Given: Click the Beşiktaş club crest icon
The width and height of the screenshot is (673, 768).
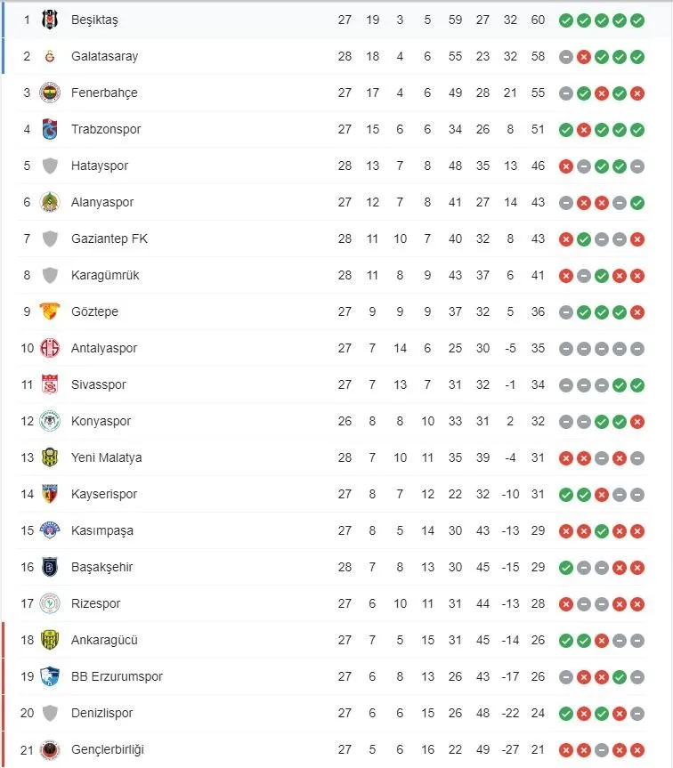Looking at the screenshot, I should coord(50,20).
